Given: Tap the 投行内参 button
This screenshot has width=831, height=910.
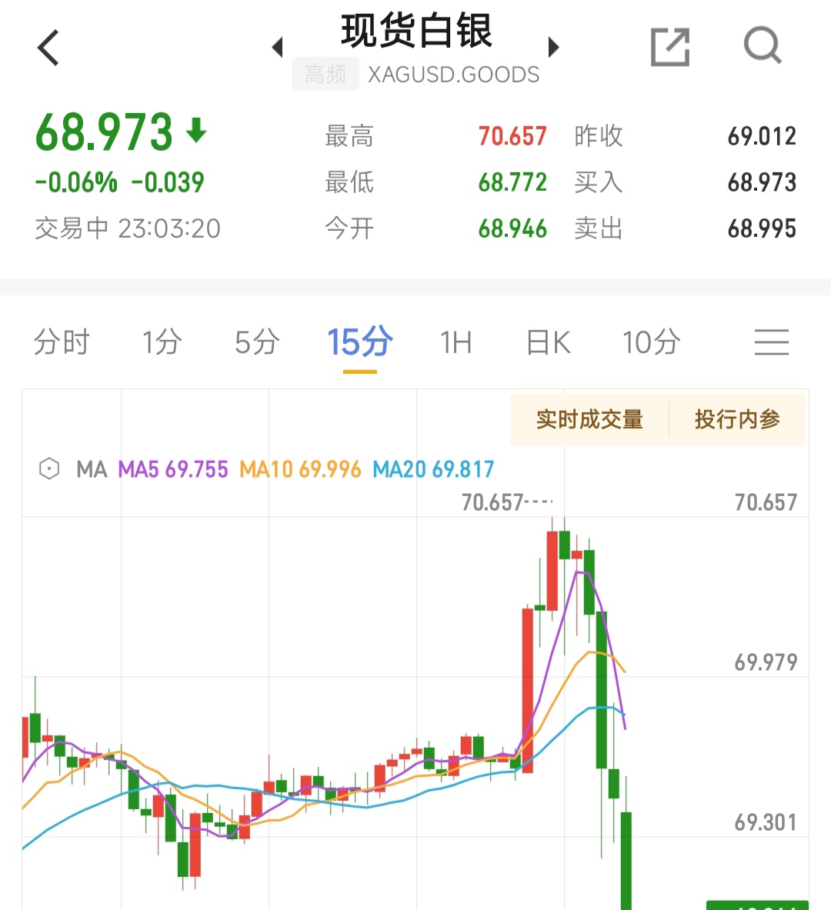Looking at the screenshot, I should click(737, 419).
